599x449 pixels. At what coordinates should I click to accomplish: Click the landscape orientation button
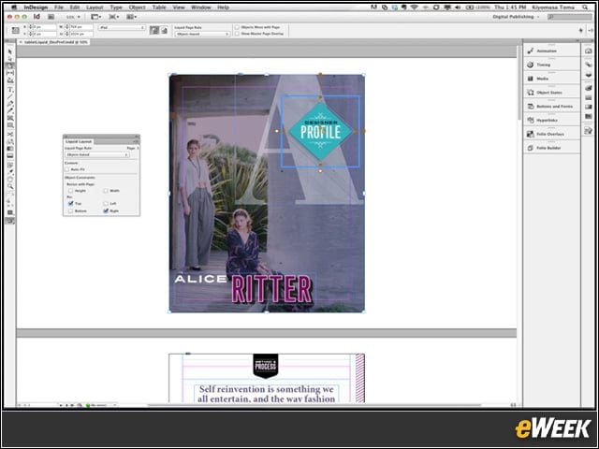tap(165, 30)
